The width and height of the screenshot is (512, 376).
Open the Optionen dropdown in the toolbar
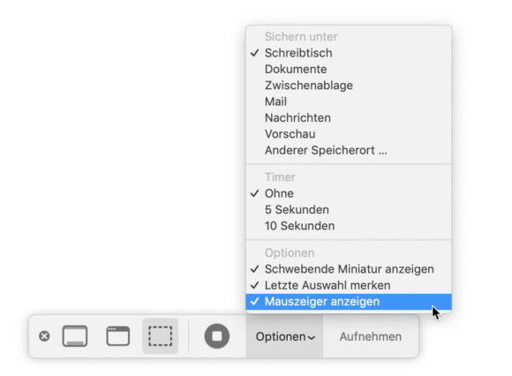[x=285, y=336]
